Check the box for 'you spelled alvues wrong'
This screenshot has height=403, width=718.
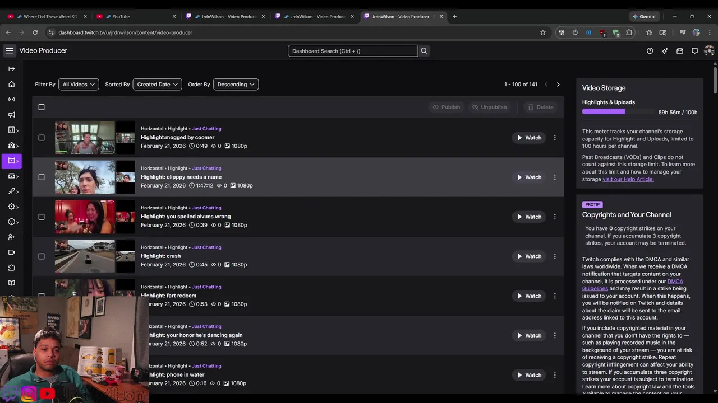42,217
